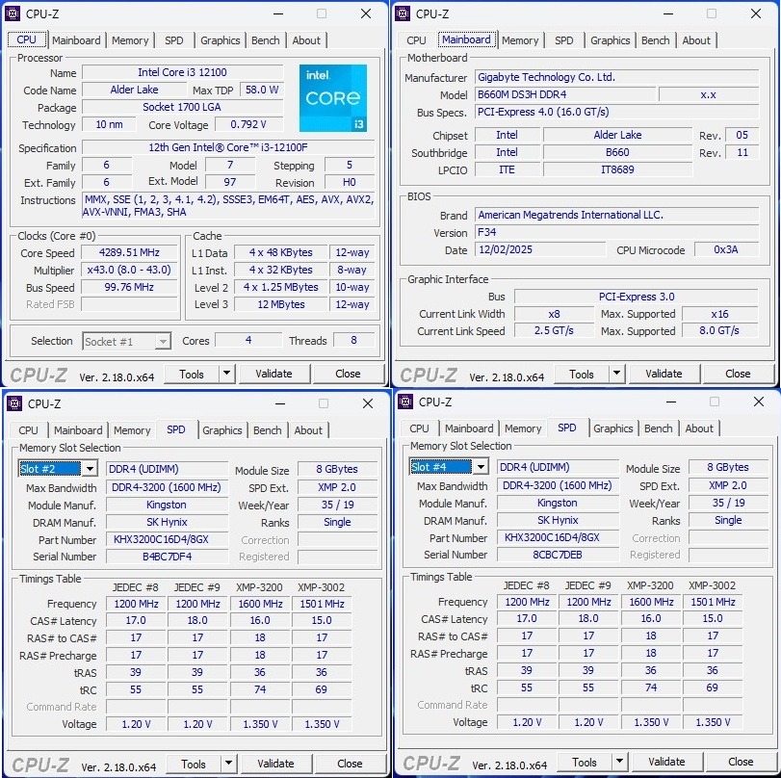Click Core Speed value 4289.51 MHz
The height and width of the screenshot is (778, 781).
pos(129,252)
